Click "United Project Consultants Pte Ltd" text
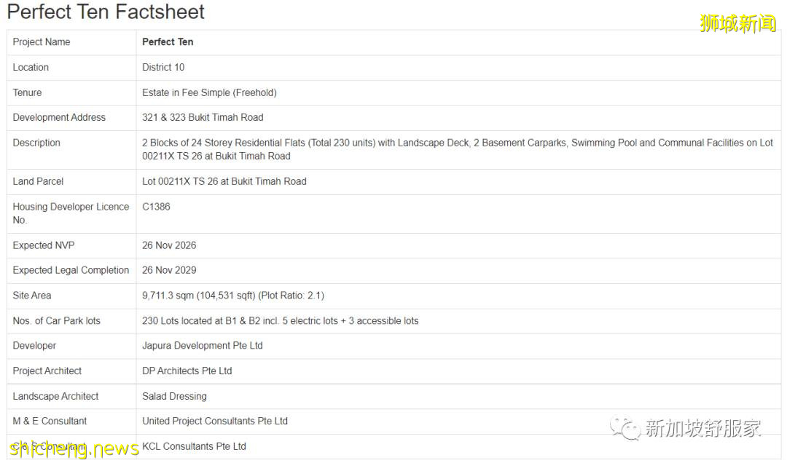The height and width of the screenshot is (463, 787). (x=215, y=421)
